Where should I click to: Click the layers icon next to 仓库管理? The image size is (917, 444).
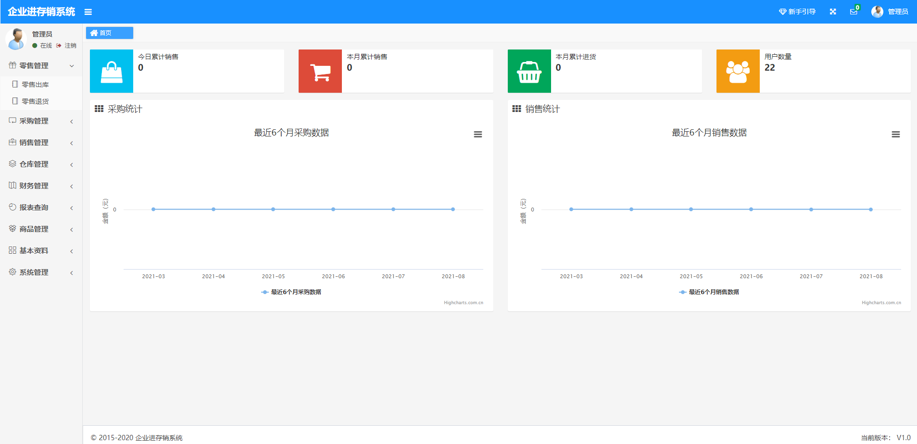[13, 164]
